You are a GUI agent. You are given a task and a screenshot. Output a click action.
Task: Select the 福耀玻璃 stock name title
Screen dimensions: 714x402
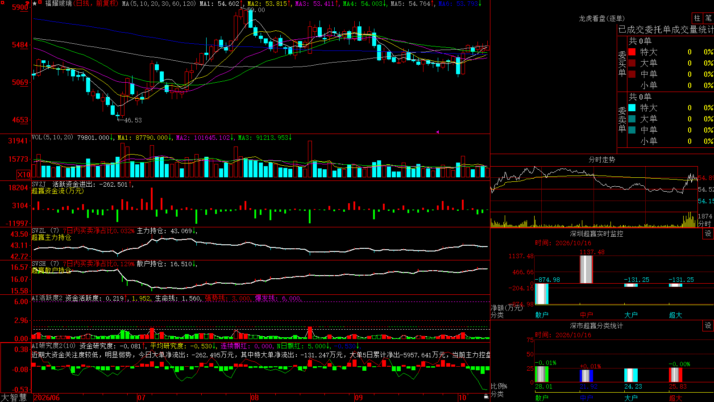click(x=58, y=4)
